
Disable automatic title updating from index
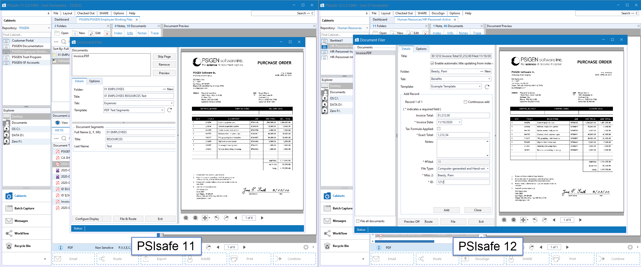click(x=432, y=63)
